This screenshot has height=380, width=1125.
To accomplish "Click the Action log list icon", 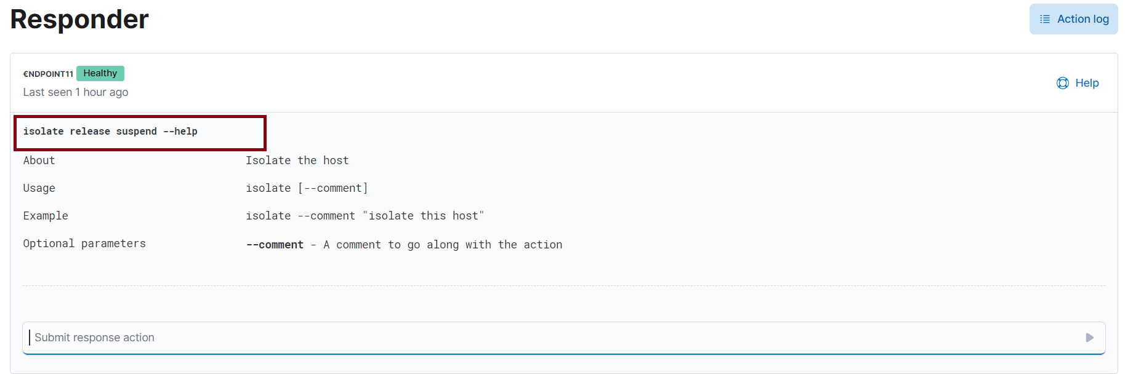I will [1045, 18].
